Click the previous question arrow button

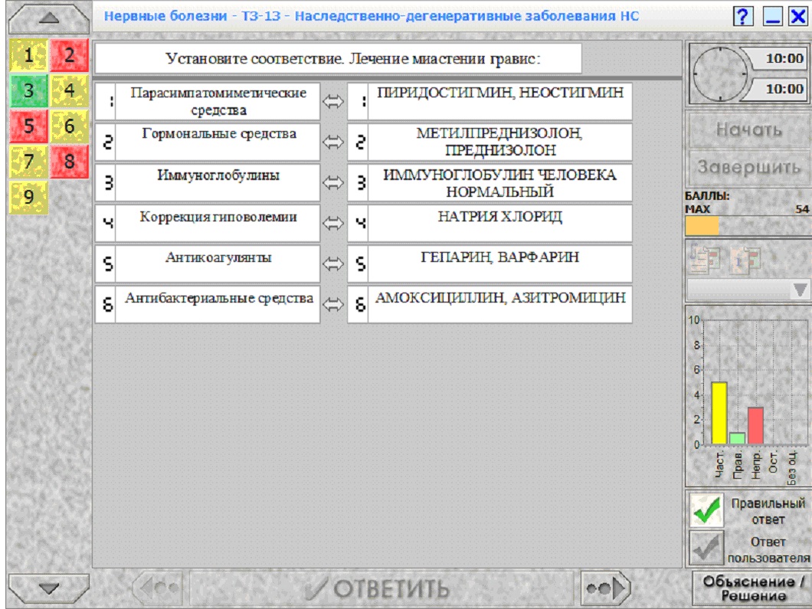click(158, 588)
